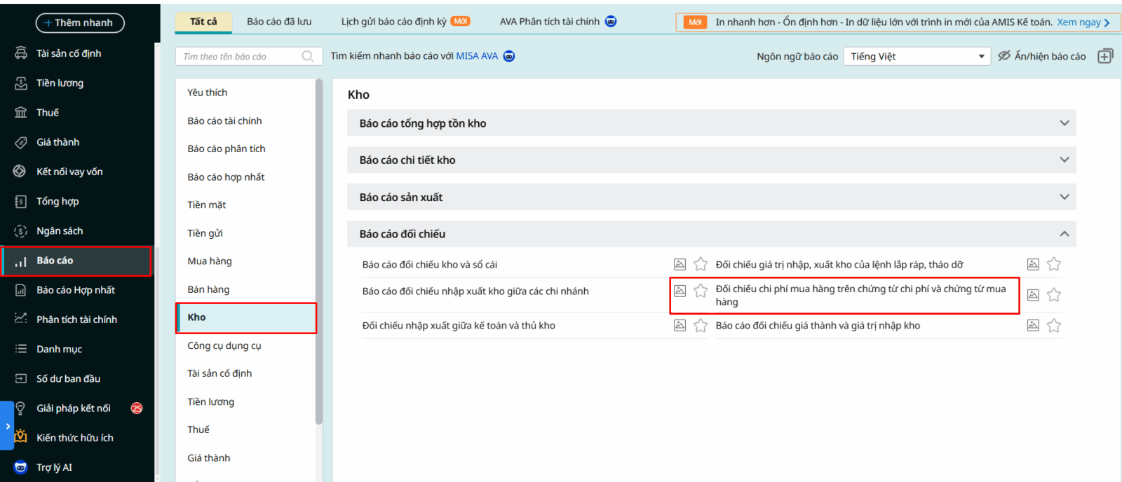
Task: Click the Thêm nhanh button
Action: [x=80, y=22]
